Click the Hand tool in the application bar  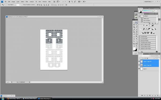(x=69, y=2)
